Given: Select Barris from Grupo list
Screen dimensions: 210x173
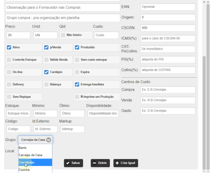Looking at the screenshot, I should [x=35, y=148].
